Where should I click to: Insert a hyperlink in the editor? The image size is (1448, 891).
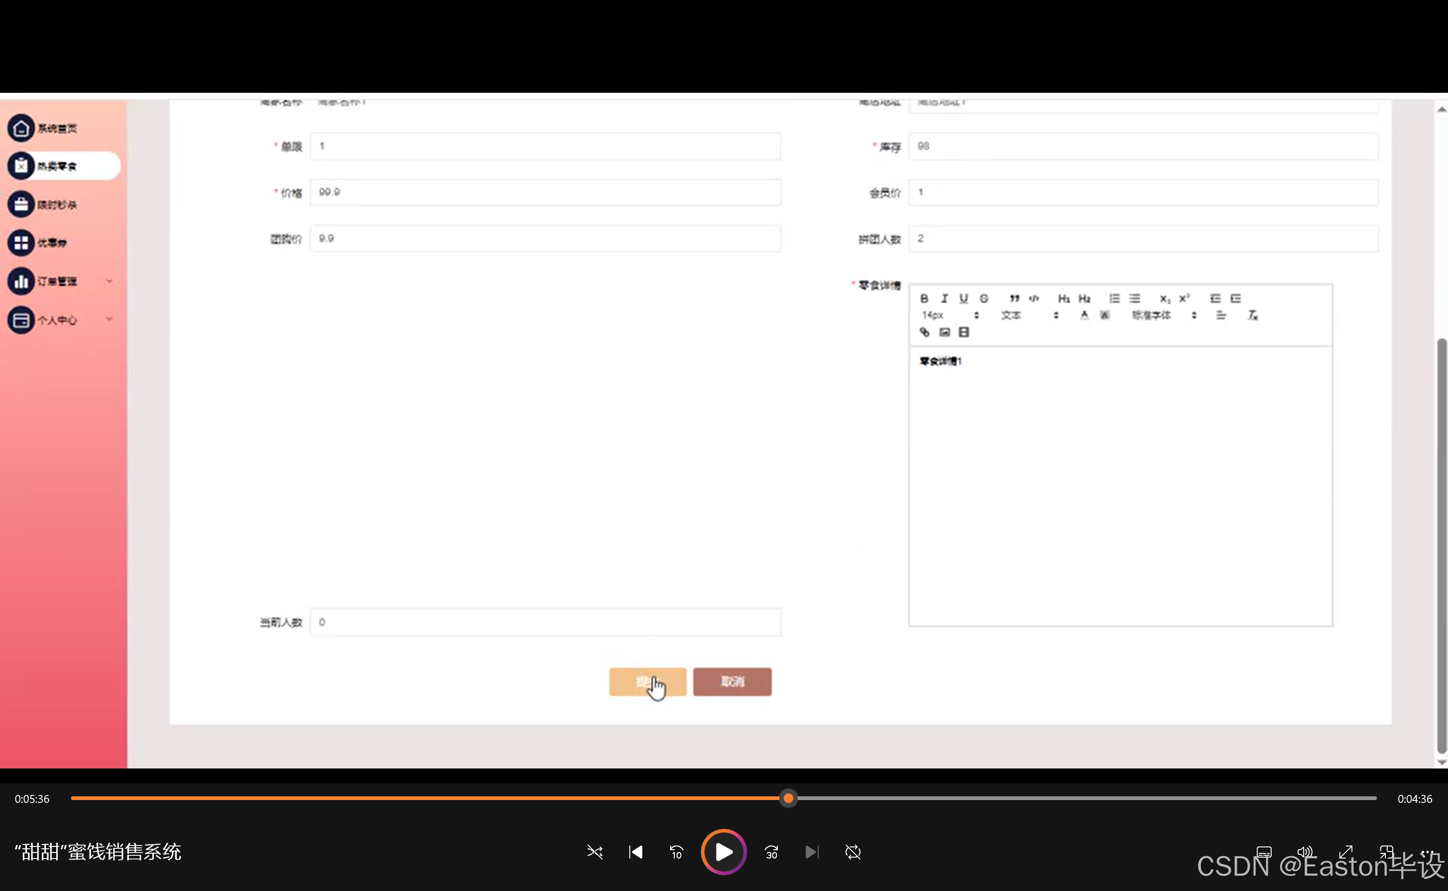point(924,332)
